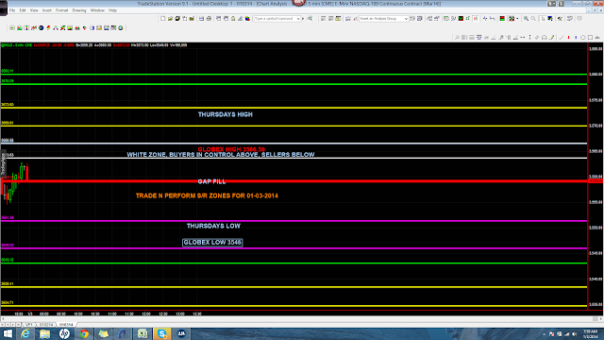Open the Format menu

tap(61, 10)
